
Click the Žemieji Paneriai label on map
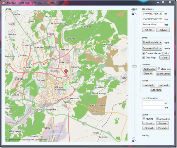[15, 132]
